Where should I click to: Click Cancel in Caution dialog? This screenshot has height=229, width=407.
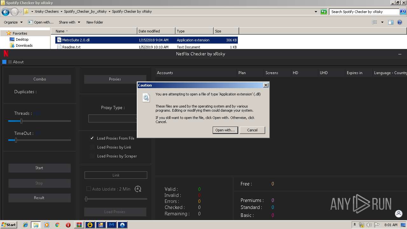pos(252,130)
